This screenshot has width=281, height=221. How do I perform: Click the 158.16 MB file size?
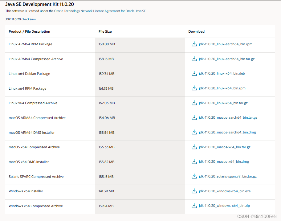click(x=106, y=59)
